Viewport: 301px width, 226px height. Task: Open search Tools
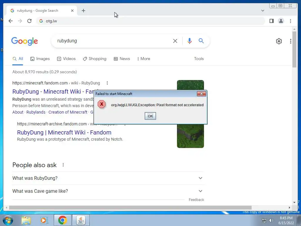(x=199, y=59)
